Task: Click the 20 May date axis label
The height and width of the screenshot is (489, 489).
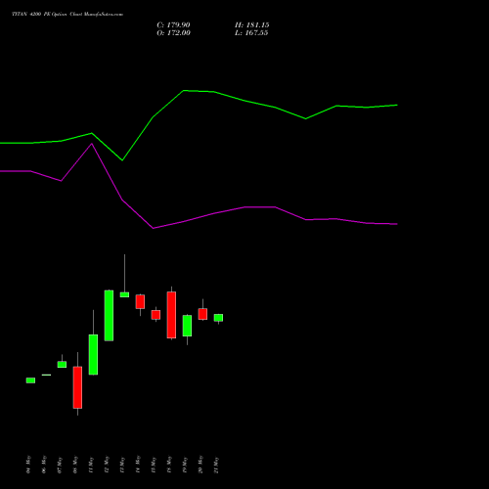Action: [x=200, y=465]
